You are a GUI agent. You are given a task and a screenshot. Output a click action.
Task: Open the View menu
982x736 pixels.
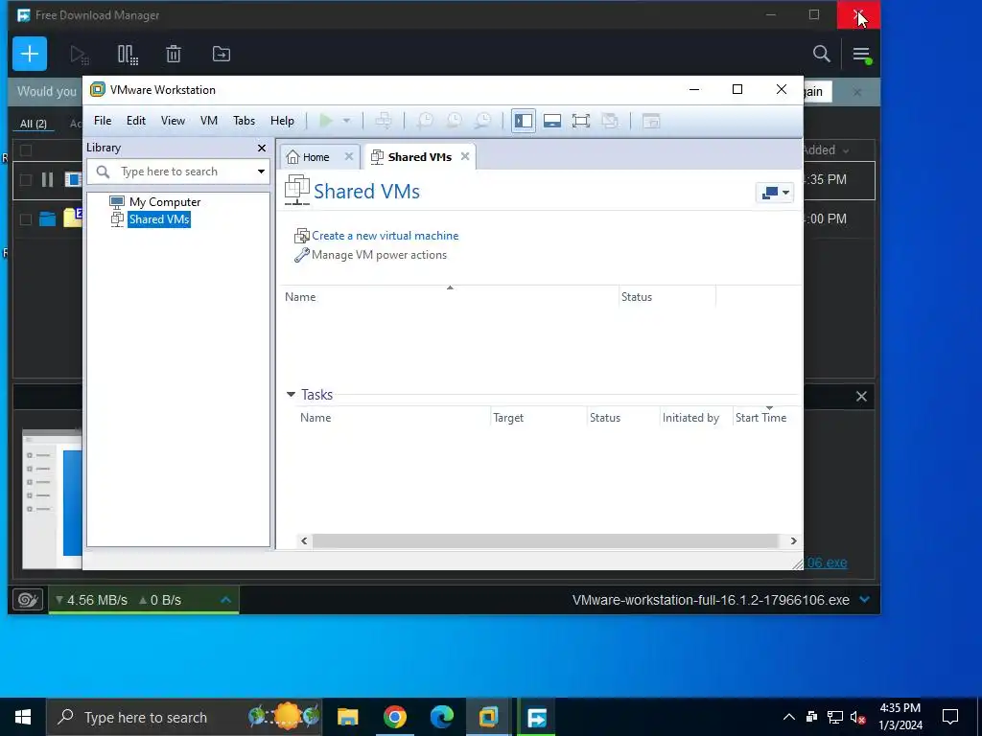point(173,121)
